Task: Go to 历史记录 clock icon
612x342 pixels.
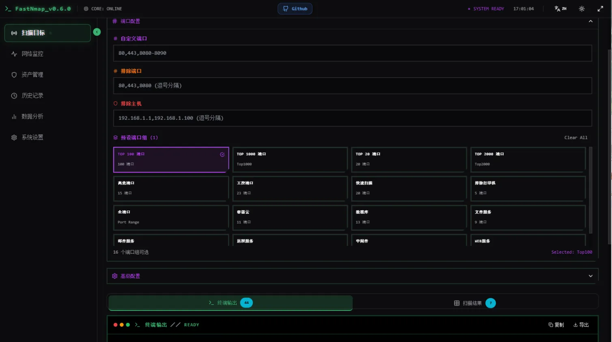Action: [x=14, y=96]
